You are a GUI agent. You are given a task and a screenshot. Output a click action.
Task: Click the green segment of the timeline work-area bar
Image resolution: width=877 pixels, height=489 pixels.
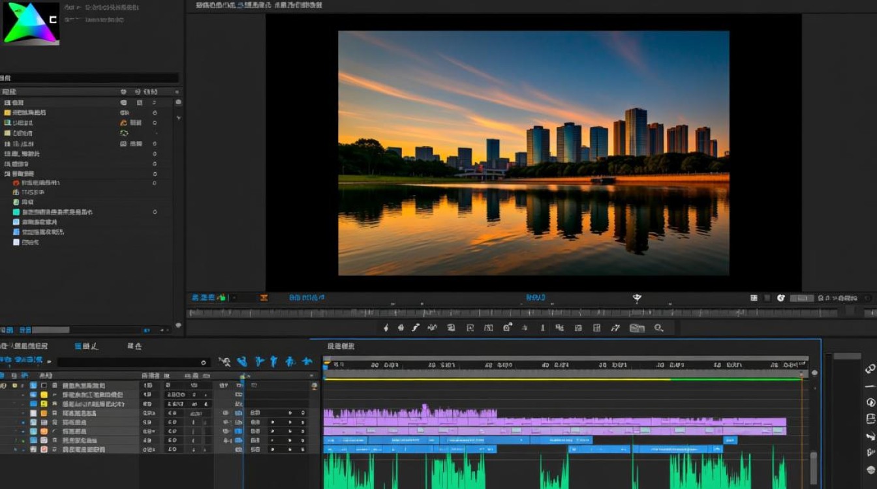[736, 379]
